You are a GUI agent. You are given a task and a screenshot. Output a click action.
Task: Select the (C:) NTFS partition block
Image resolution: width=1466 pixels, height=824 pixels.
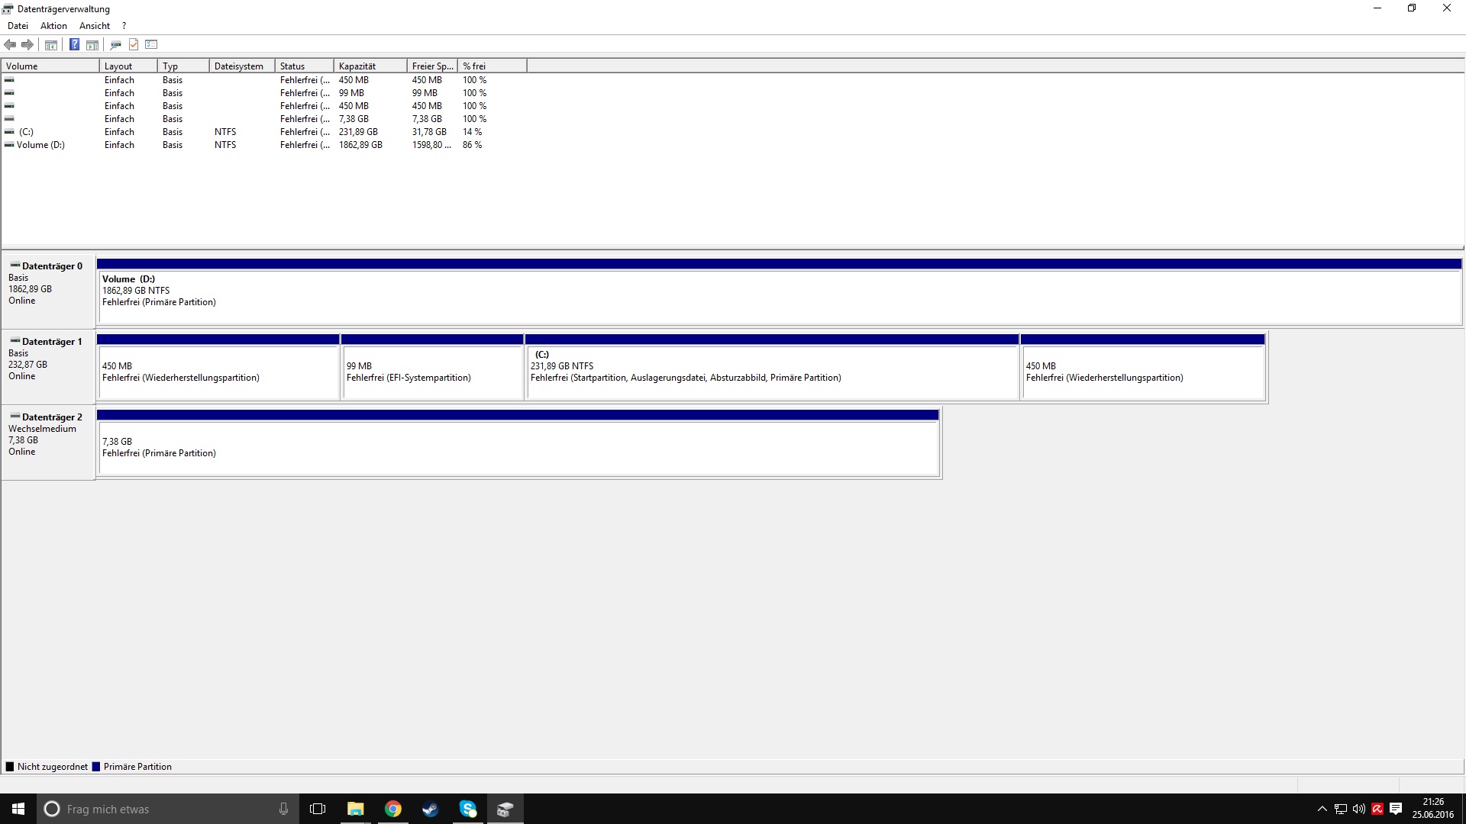click(771, 372)
